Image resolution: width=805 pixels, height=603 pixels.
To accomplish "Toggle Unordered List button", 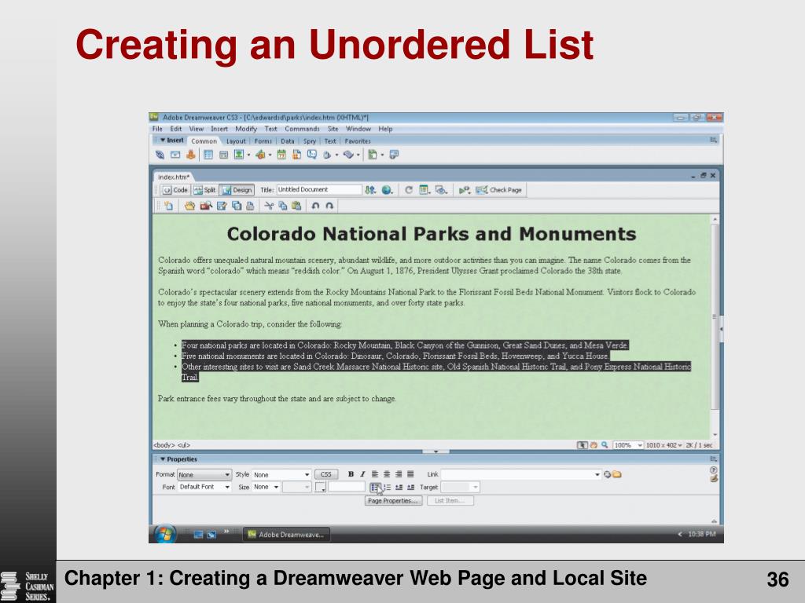I will [x=375, y=487].
